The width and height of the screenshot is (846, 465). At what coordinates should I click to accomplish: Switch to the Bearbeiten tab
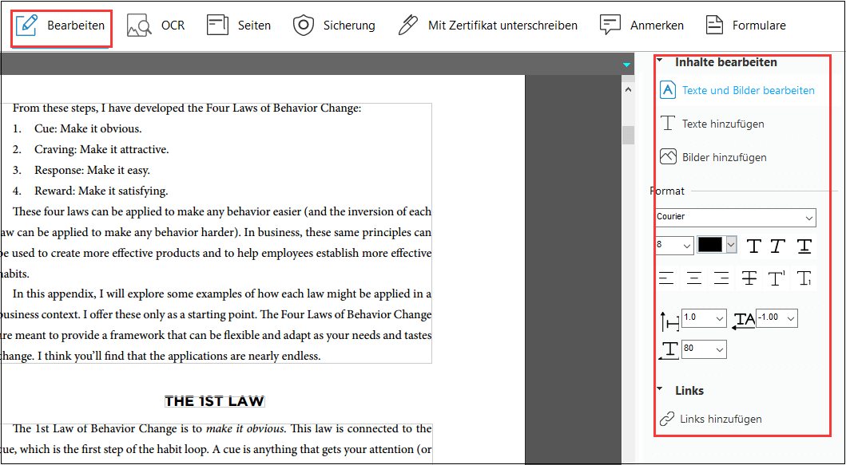pyautogui.click(x=61, y=26)
